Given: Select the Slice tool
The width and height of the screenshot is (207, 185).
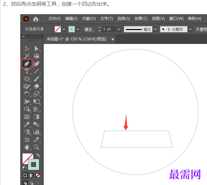Looking at the screenshot, I should tap(36, 139).
